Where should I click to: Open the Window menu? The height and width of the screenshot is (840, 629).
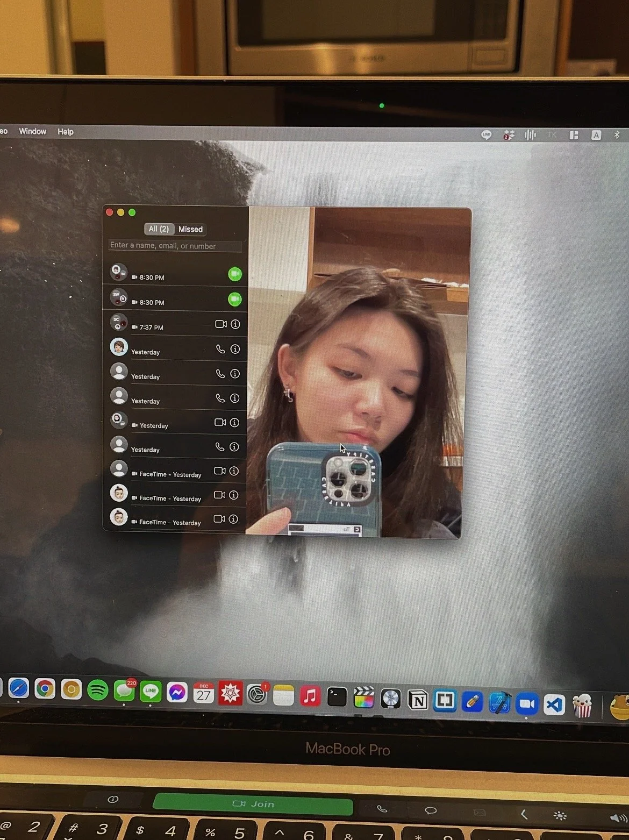tap(33, 131)
